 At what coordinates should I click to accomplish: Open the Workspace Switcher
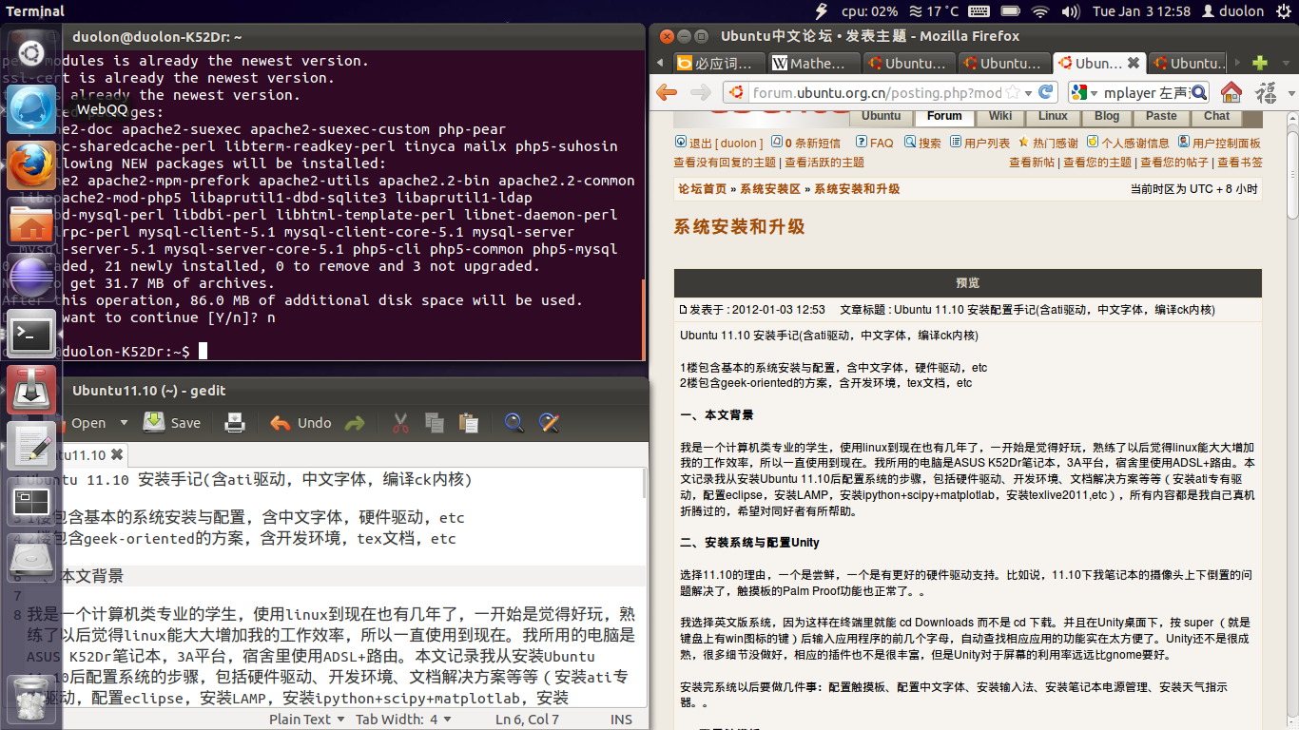(x=31, y=503)
